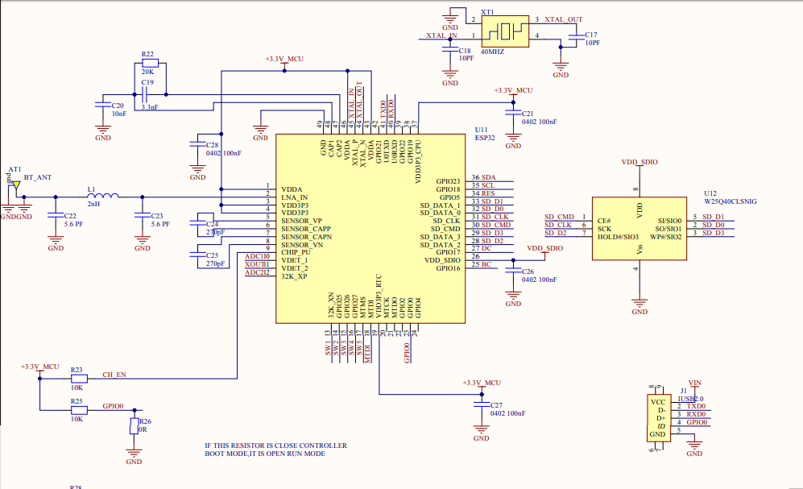Image resolution: width=803 pixels, height=489 pixels.
Task: Select the GPIO23 pin name
Action: click(448, 181)
